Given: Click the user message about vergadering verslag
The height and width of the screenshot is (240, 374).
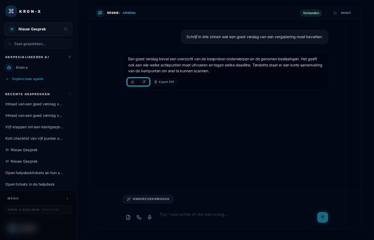Looking at the screenshot, I should 255,37.
